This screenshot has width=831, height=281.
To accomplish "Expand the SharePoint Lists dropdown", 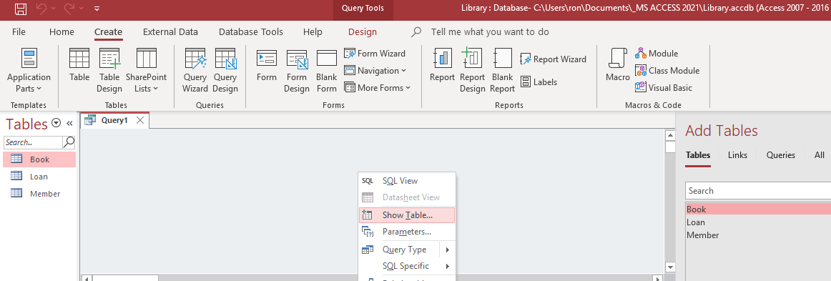I will (x=147, y=71).
